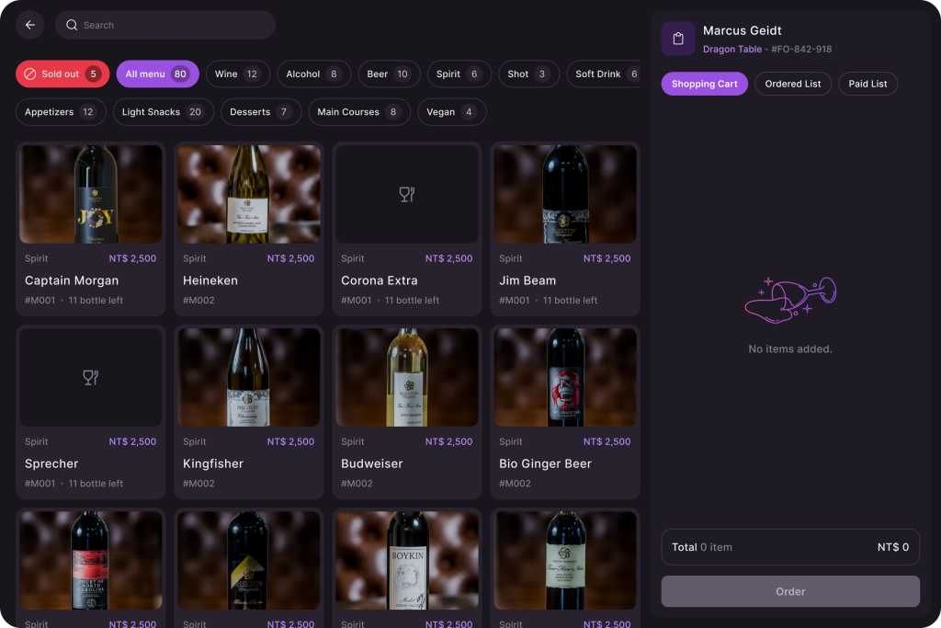Click Corona Extra placeholder glass icon
This screenshot has height=628, width=941.
click(407, 194)
